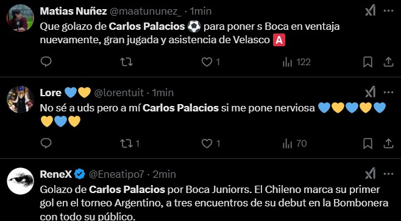Viewport: 401px width, 221px height.
Task: Share Lore's tweet
Action: [x=388, y=144]
